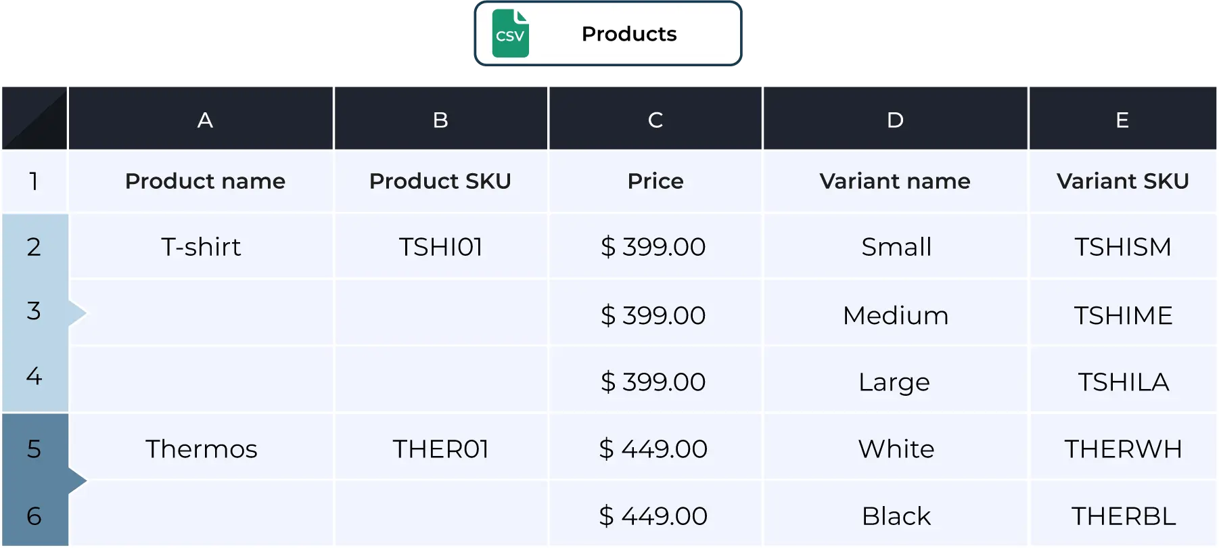Click the Medium variant name cell
Viewport: 1219px width, 548px height.
click(x=896, y=315)
